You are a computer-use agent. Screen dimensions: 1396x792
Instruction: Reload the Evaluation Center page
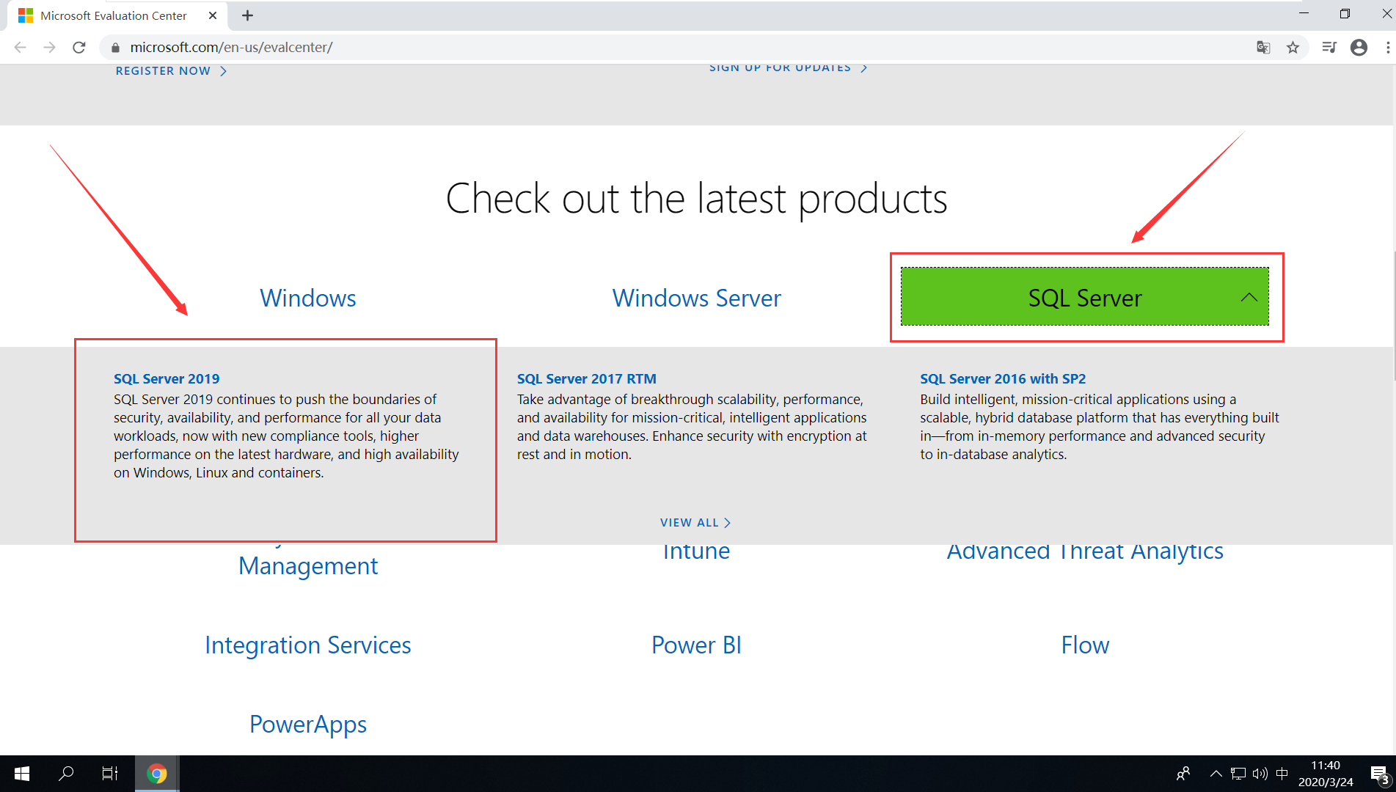(x=79, y=47)
